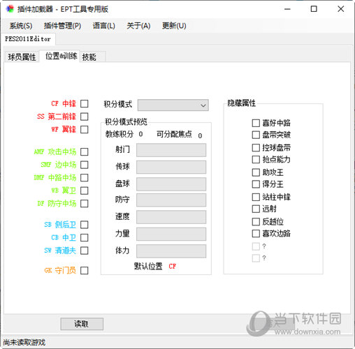Enable the 抢点能力 hidden attribute

[x=256, y=159]
